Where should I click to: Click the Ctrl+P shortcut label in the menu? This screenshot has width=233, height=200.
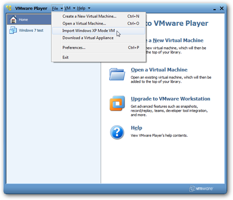pos(134,48)
